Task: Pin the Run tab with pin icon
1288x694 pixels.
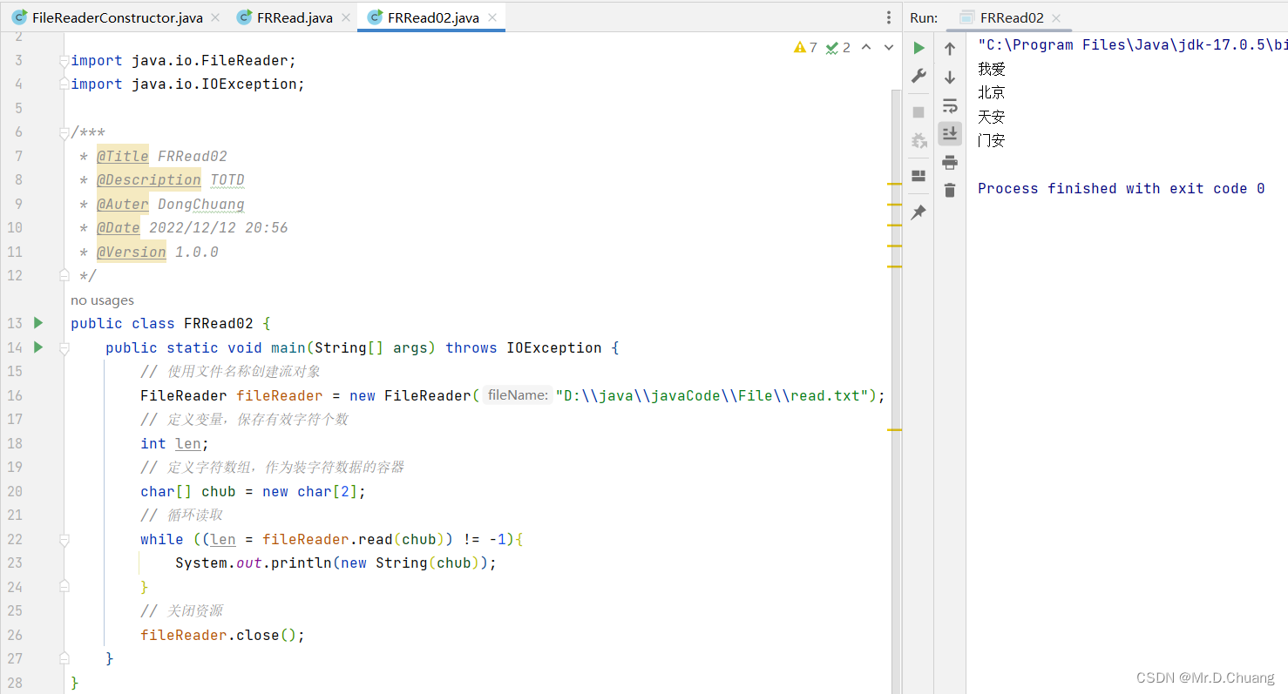Action: point(919,212)
